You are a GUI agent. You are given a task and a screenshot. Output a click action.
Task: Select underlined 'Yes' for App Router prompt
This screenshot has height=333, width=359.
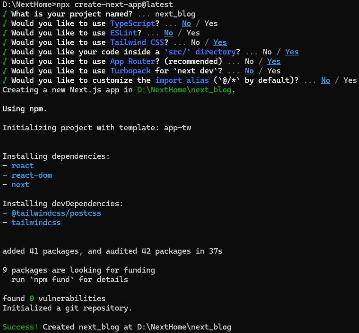(274, 61)
